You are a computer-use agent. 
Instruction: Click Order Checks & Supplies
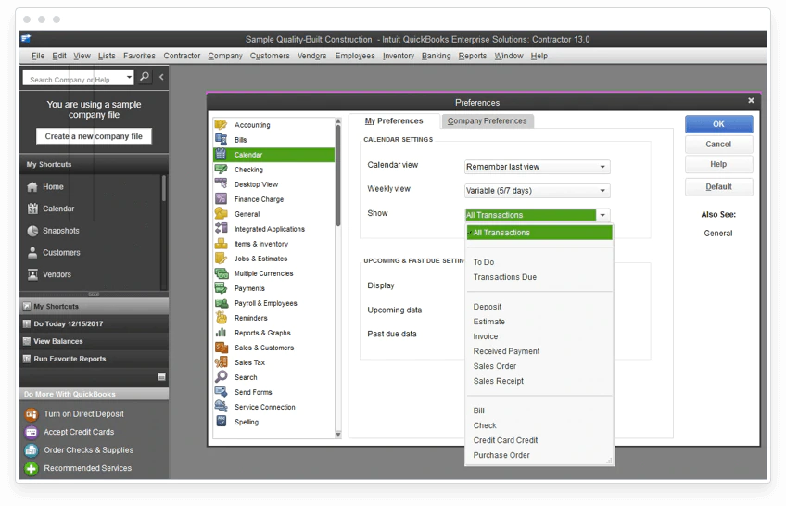click(x=88, y=449)
